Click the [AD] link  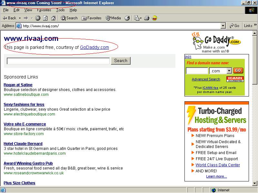[x=188, y=57]
